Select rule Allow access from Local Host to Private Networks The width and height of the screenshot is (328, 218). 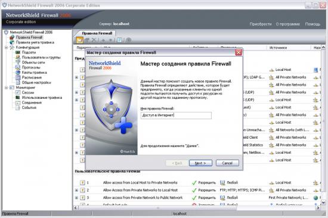click(x=140, y=182)
